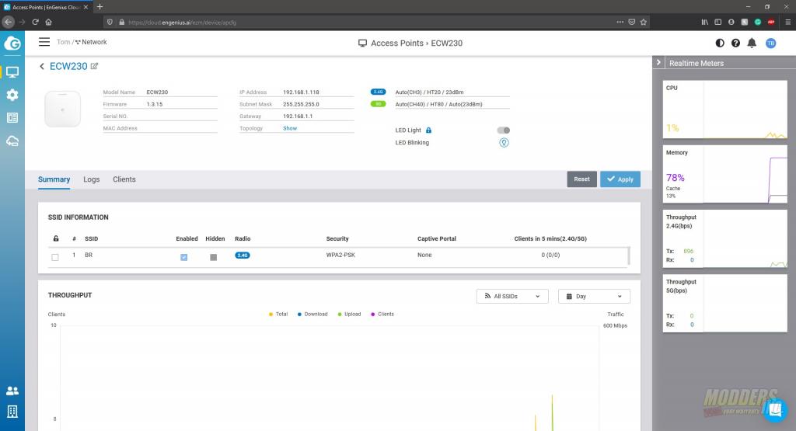Viewport: 796px width, 431px height.
Task: Click the firmware version 1.3.15
Action: point(155,105)
